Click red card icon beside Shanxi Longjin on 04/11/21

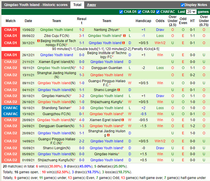[x=119, y=90]
